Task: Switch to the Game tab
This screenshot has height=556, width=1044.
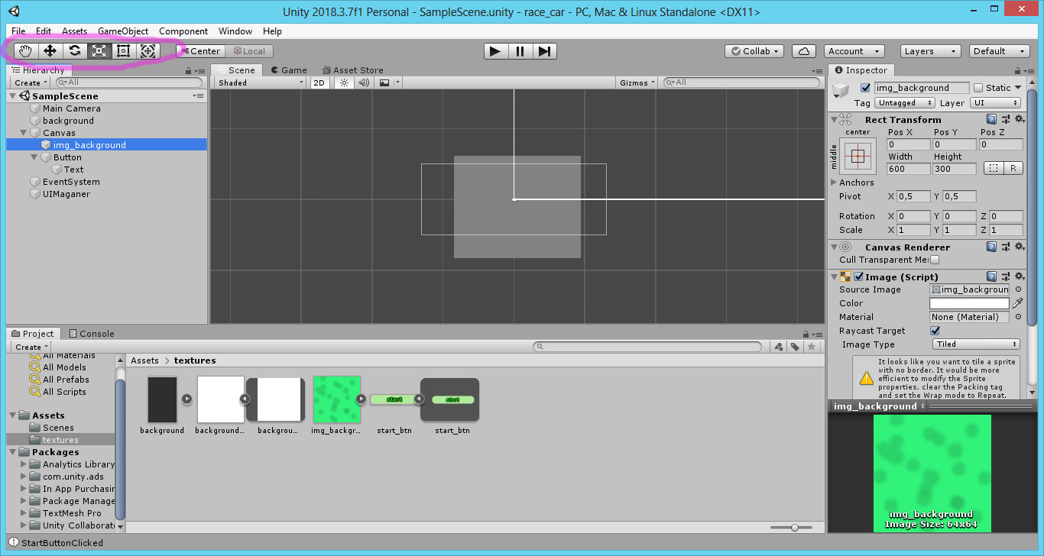Action: point(289,70)
